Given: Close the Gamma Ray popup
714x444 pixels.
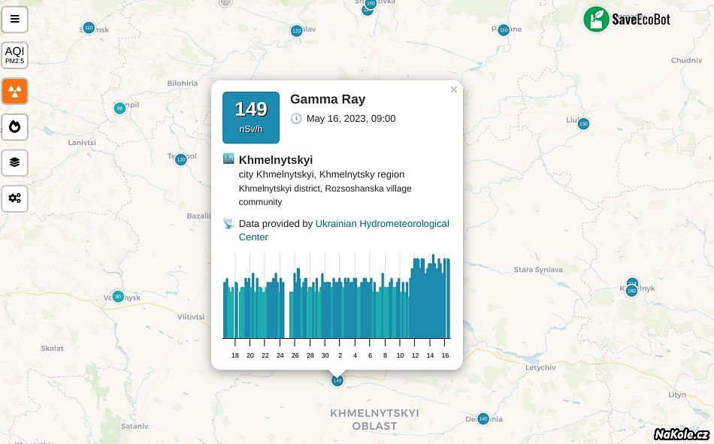Looking at the screenshot, I should 453,89.
